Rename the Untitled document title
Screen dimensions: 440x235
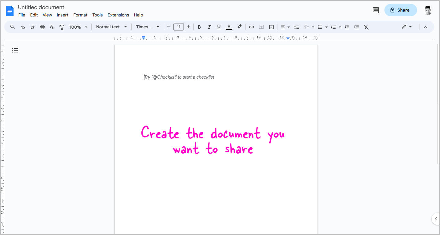(41, 7)
